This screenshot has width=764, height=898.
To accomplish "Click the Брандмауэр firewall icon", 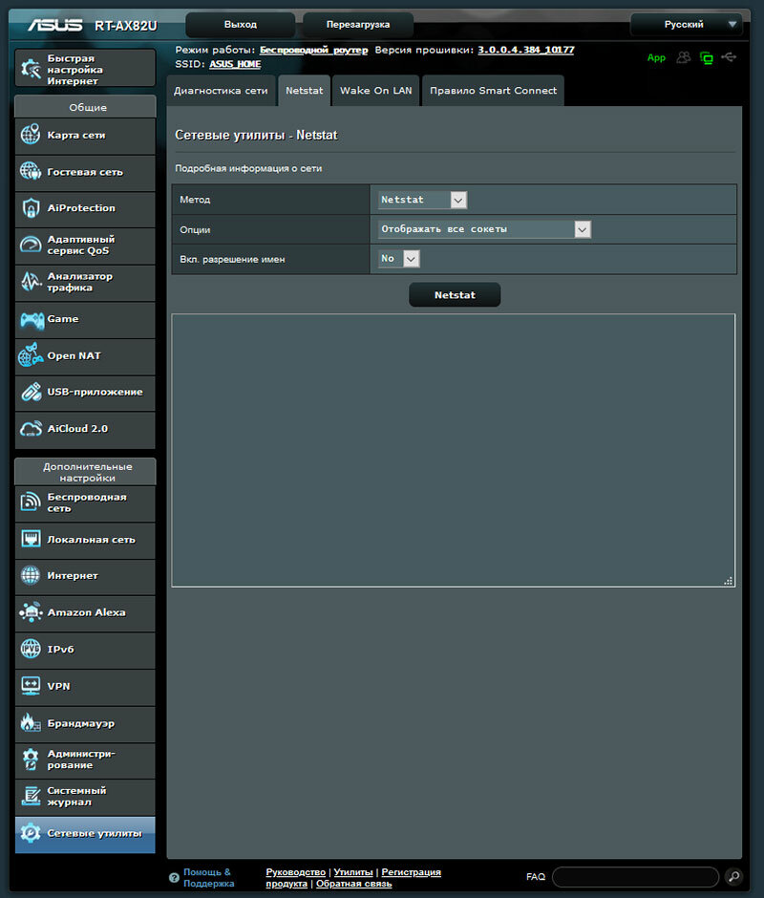I will pos(31,723).
